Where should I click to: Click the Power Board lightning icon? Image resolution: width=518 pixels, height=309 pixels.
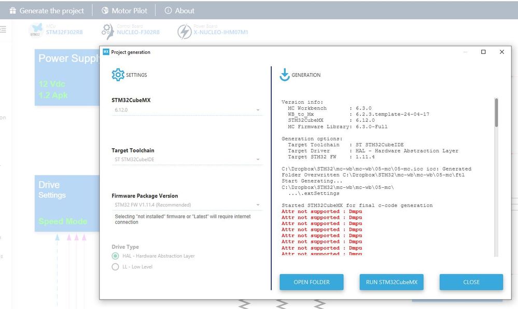(x=185, y=32)
